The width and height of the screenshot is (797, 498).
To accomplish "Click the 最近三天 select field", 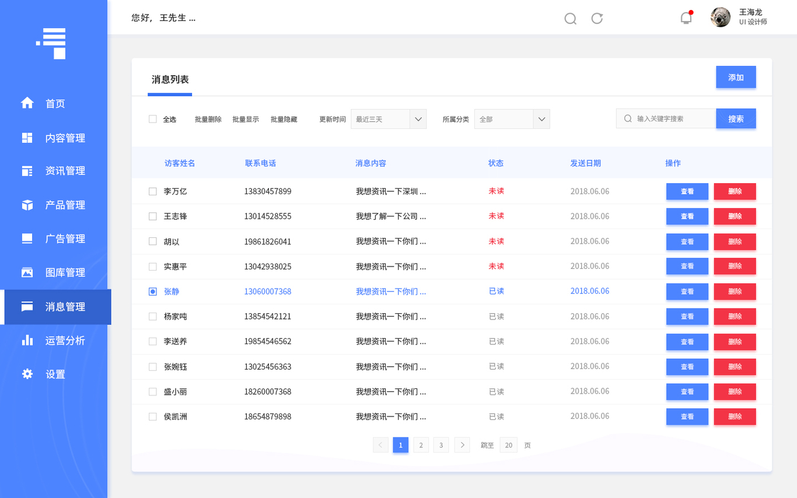I will pyautogui.click(x=389, y=119).
